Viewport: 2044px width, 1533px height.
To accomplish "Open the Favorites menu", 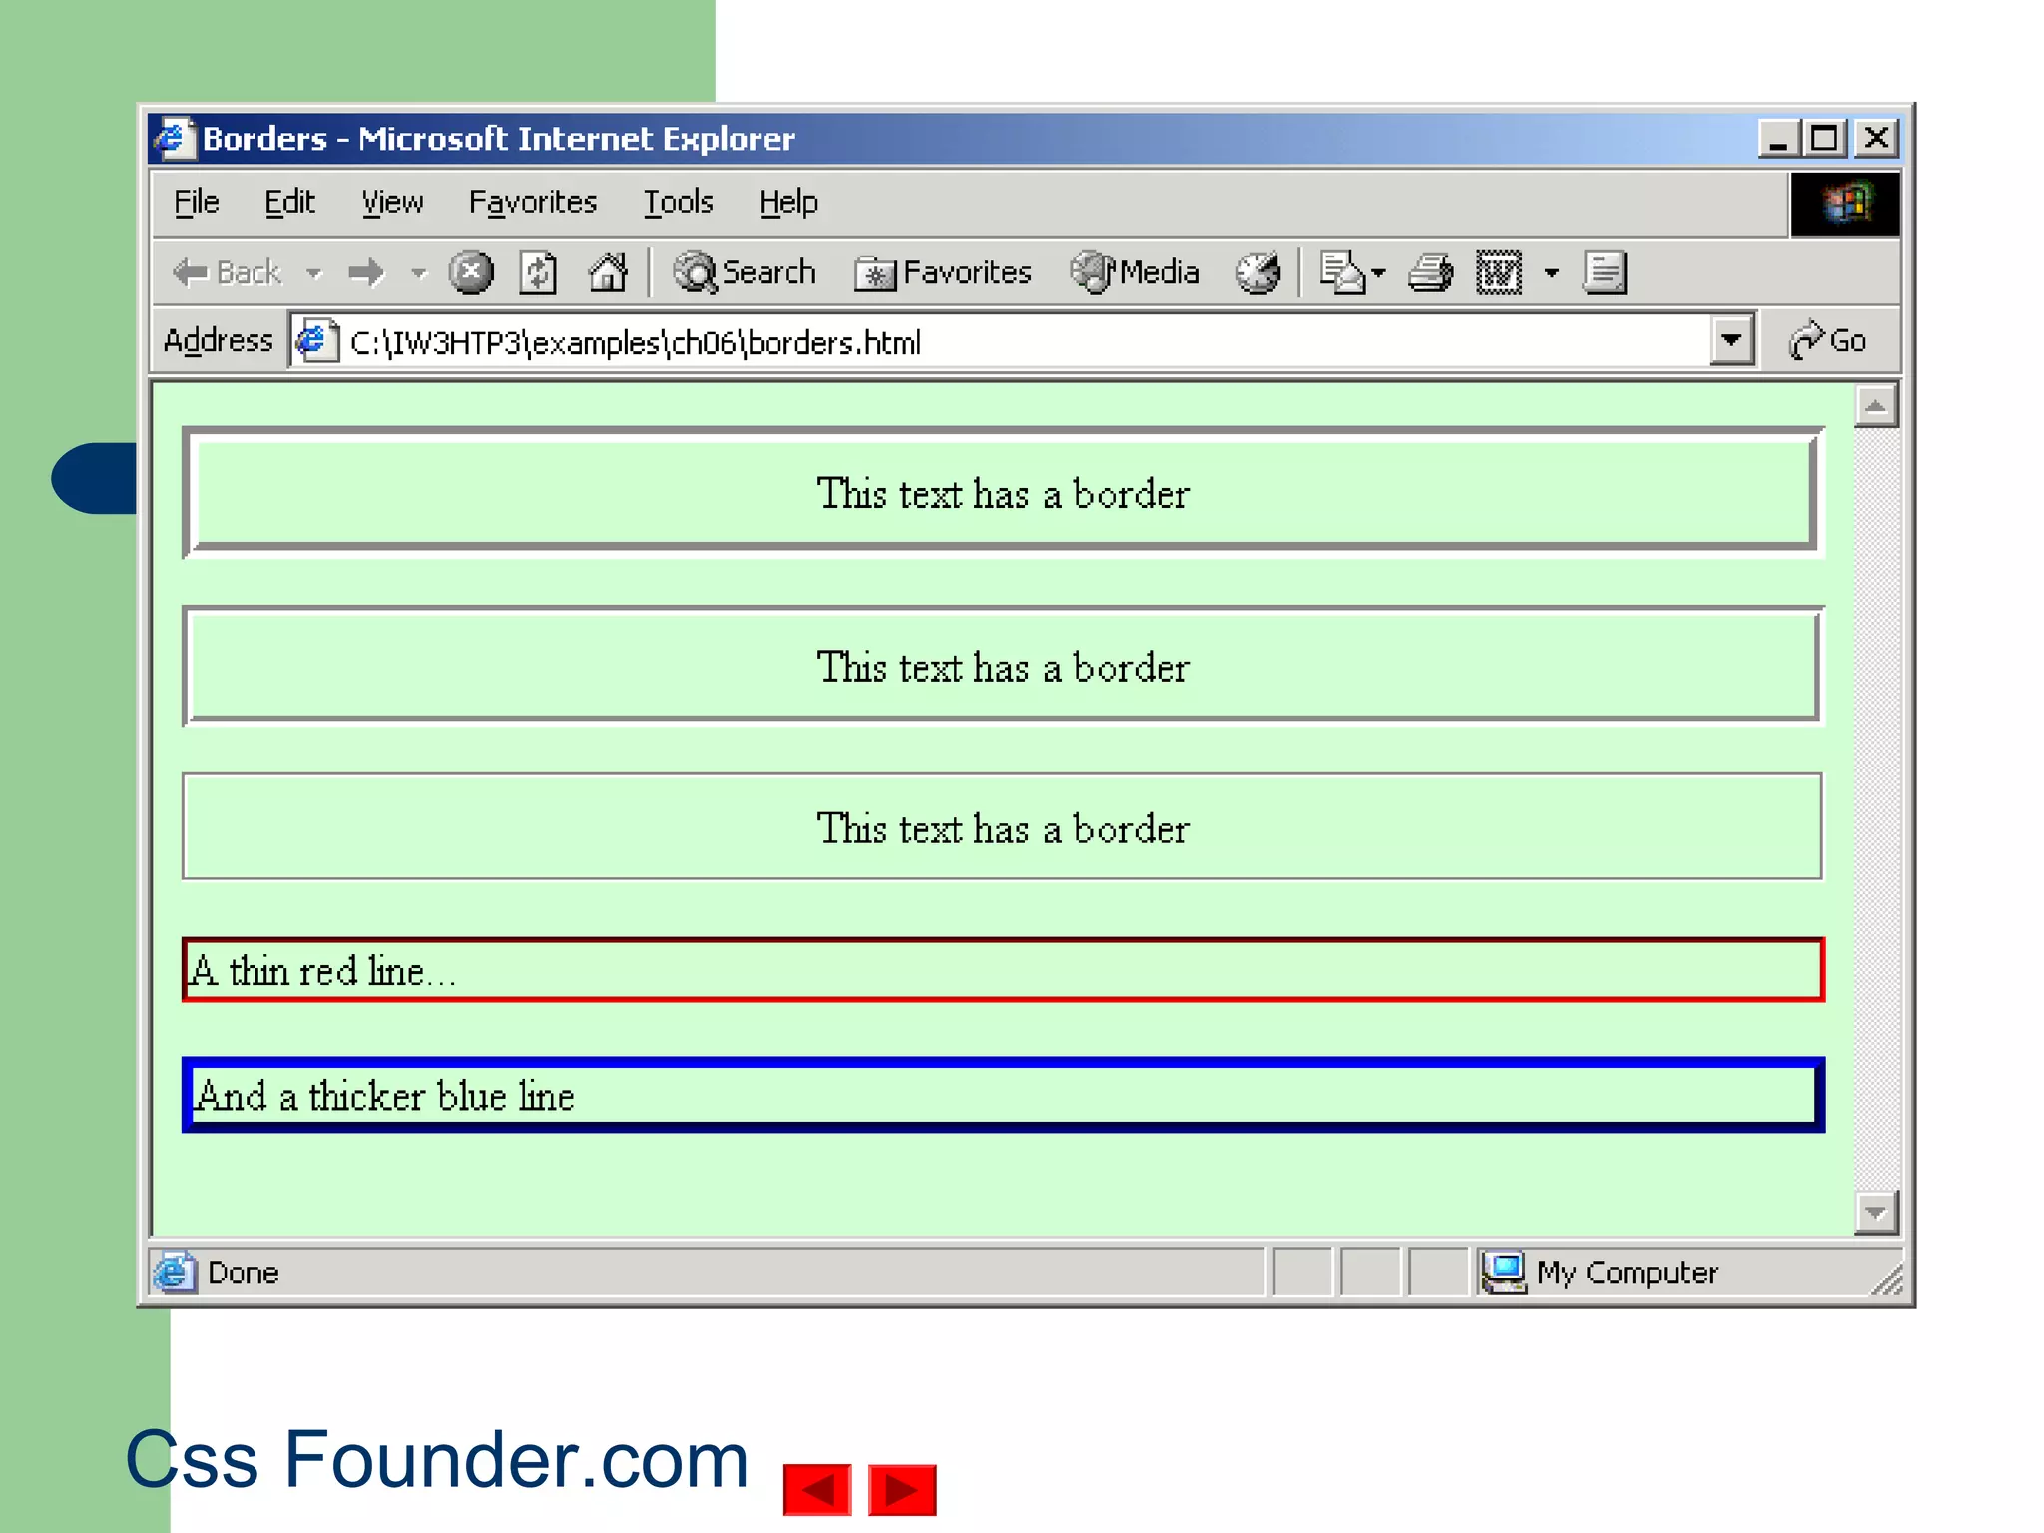I will (x=532, y=203).
